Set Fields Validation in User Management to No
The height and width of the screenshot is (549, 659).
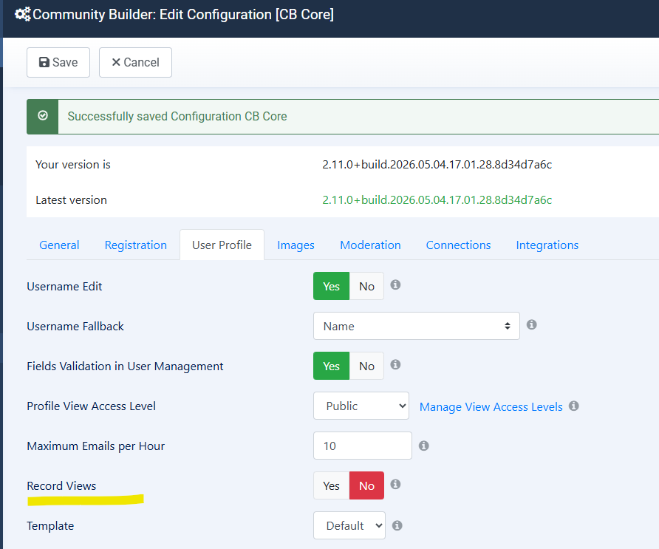point(366,366)
